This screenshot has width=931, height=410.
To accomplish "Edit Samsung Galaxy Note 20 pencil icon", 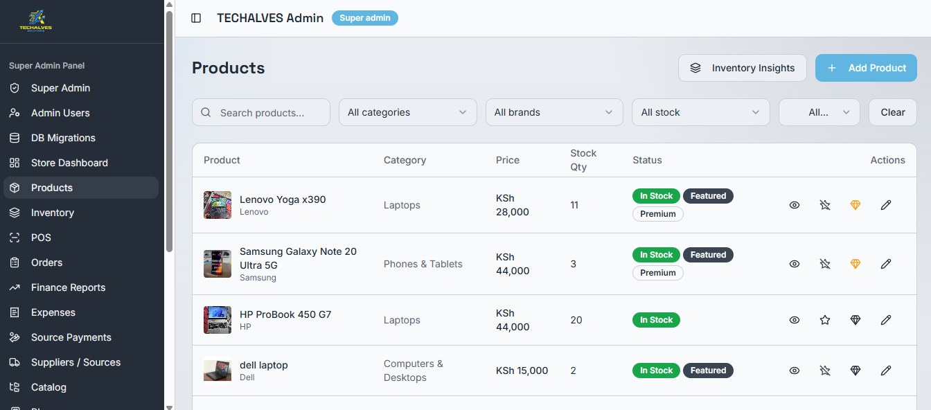I will pos(886,264).
